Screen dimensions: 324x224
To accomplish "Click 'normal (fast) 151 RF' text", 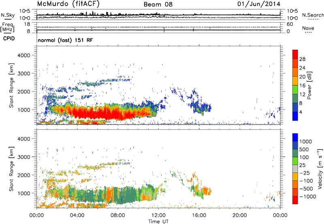I will point(65,40).
